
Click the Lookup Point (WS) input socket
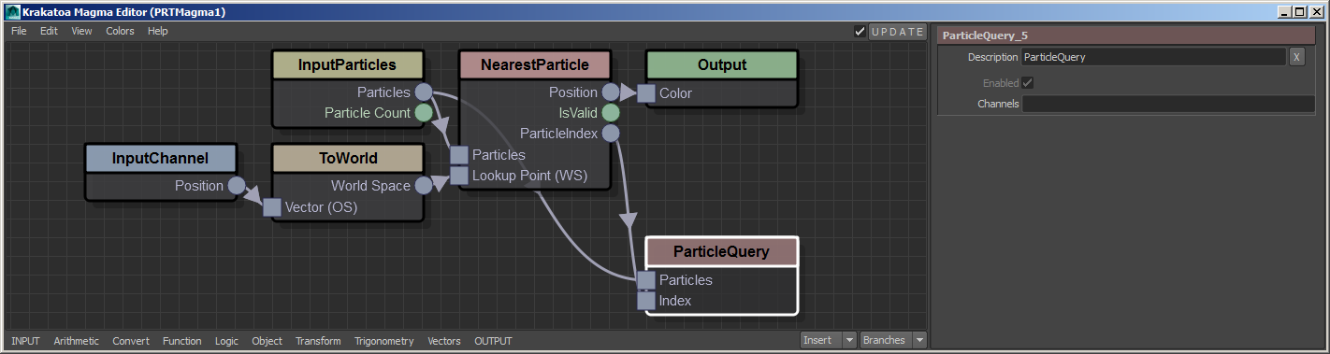click(459, 176)
